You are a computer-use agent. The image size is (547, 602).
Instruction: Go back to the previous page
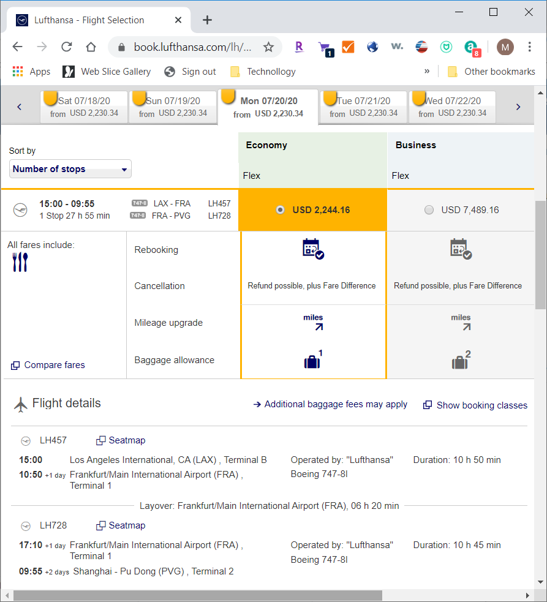[x=18, y=47]
